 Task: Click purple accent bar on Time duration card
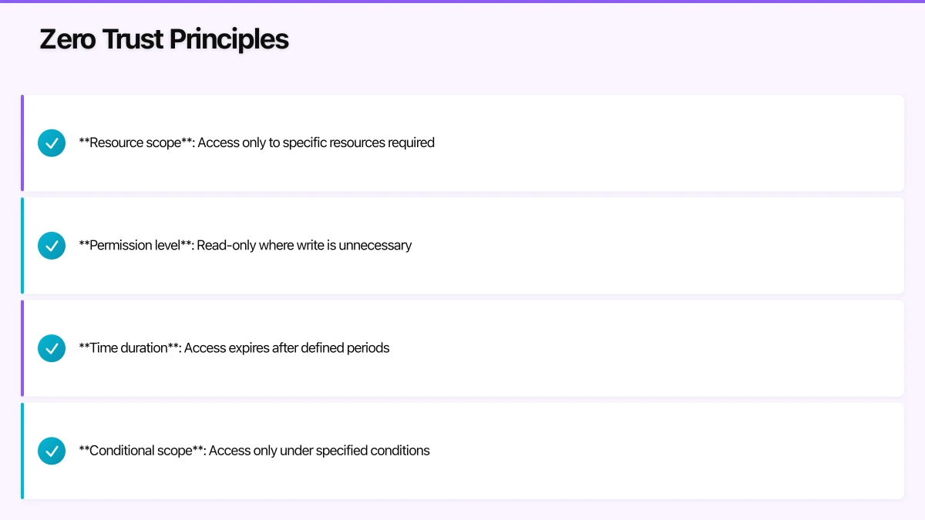point(22,348)
